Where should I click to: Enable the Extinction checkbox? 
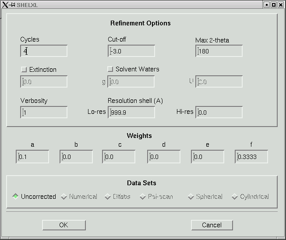click(24, 70)
